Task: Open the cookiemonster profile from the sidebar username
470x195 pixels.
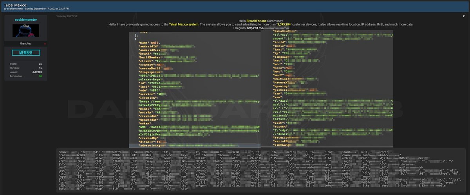Action: pyautogui.click(x=25, y=19)
